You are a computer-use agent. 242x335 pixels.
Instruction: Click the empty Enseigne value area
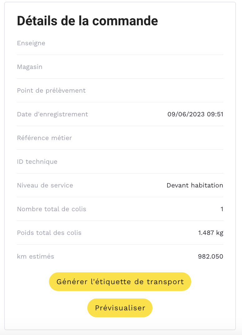(187, 43)
